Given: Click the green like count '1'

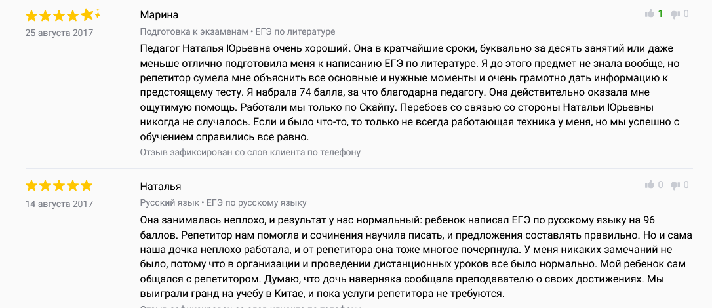Looking at the screenshot, I should (x=660, y=14).
